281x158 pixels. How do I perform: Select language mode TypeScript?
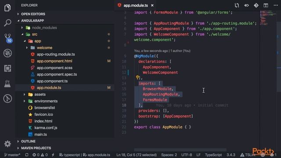point(213,155)
